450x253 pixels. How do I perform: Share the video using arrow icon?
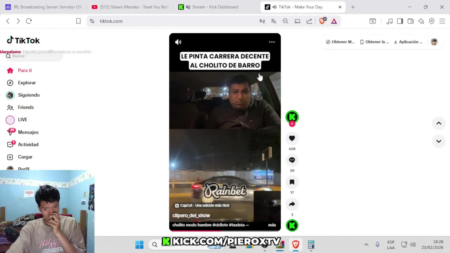tap(292, 204)
